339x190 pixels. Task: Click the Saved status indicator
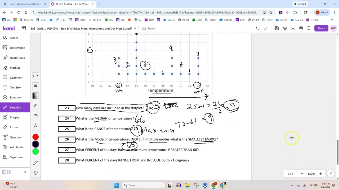point(149,28)
